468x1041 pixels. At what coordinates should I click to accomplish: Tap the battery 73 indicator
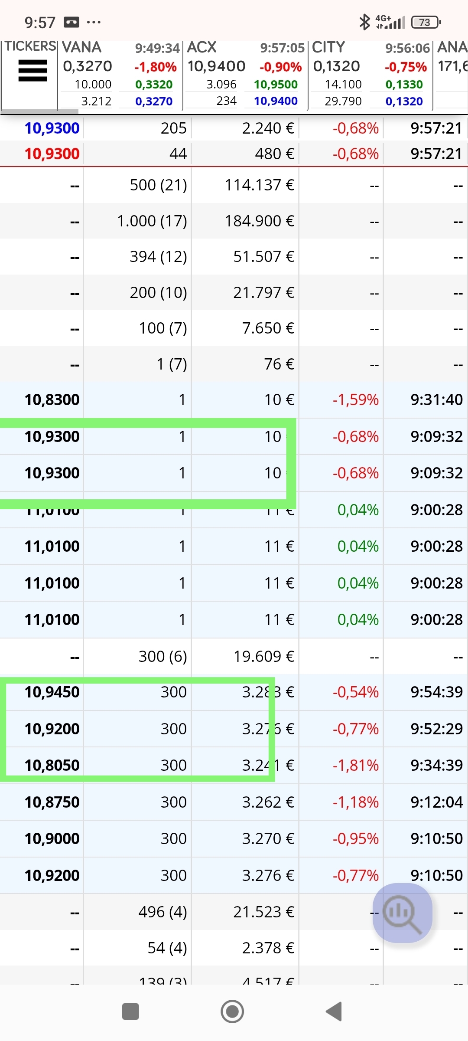click(x=426, y=22)
